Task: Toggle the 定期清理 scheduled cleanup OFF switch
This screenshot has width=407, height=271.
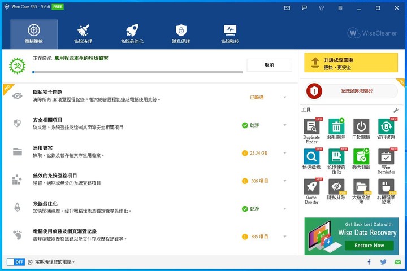Action: click(16, 262)
